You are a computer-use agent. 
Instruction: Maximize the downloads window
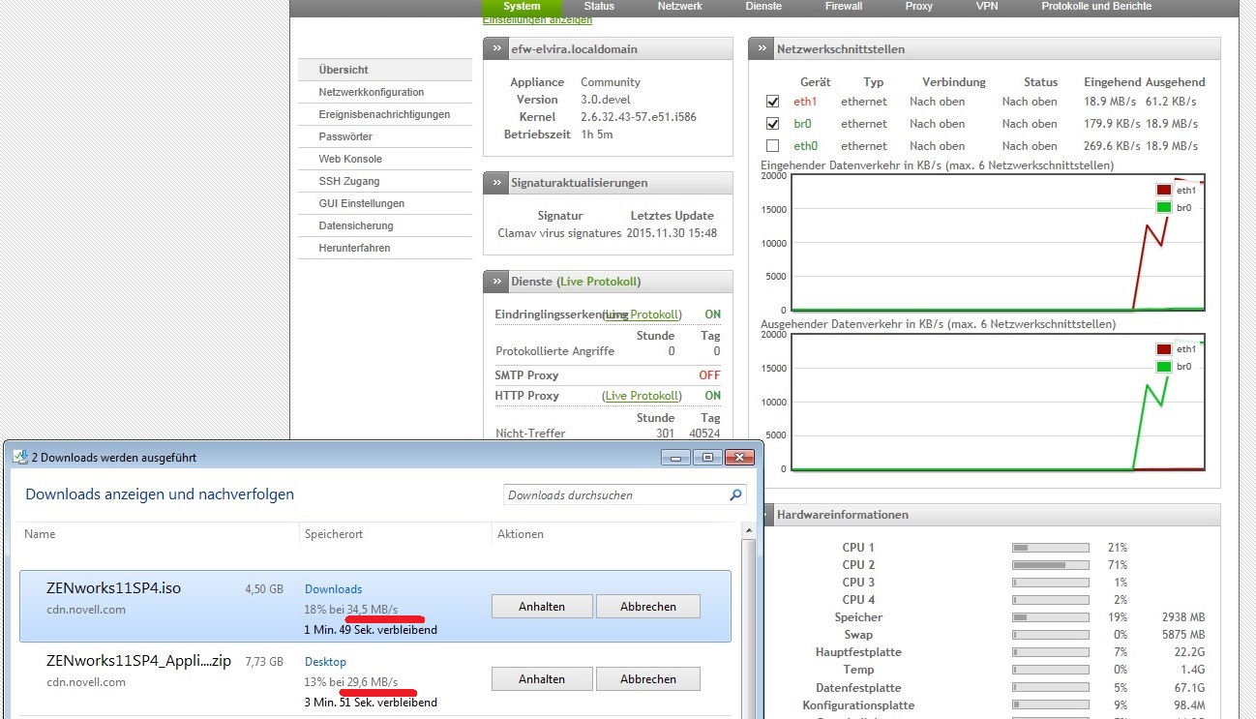tap(706, 457)
